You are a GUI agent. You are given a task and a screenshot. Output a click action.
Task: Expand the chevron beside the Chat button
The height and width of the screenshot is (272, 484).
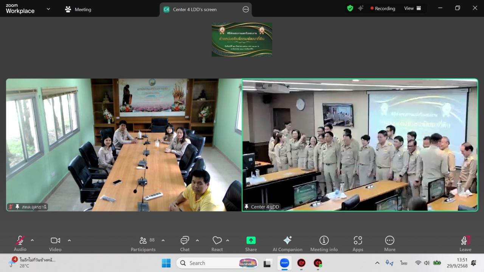tap(197, 240)
